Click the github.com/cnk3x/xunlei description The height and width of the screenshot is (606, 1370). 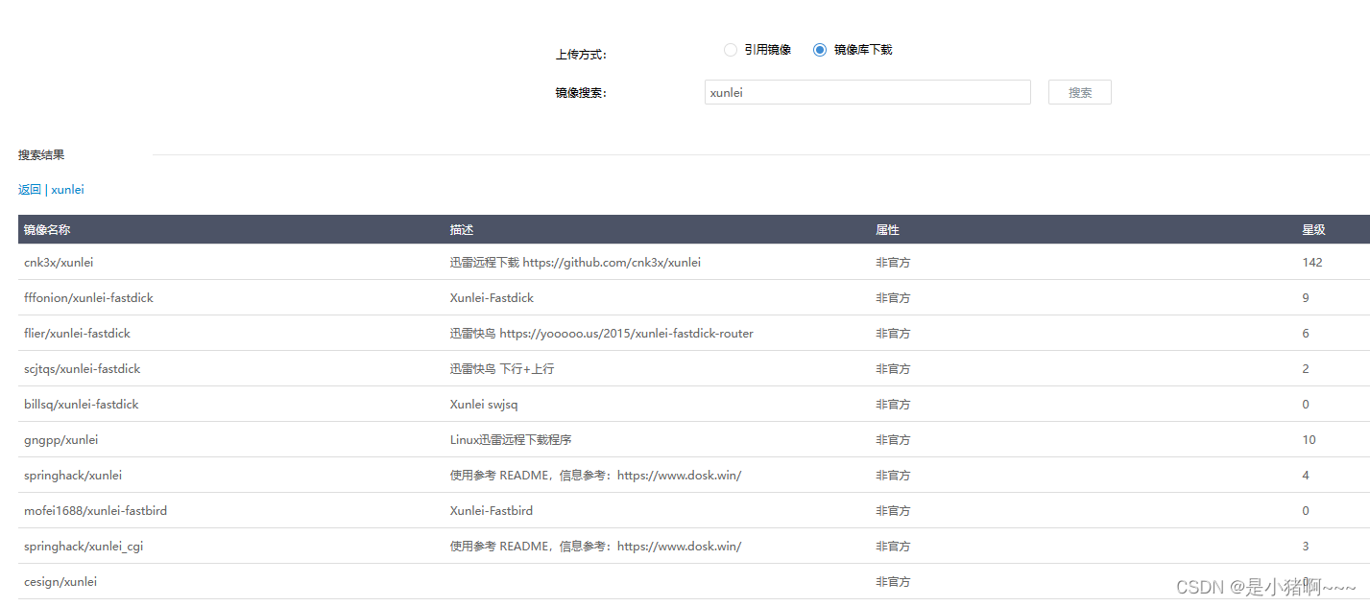[575, 263]
